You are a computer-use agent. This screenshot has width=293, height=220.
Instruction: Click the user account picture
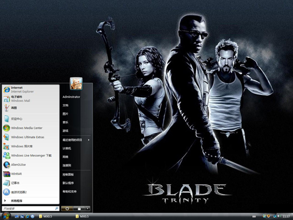pyautogui.click(x=76, y=84)
